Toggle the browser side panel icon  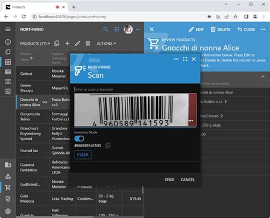[x=246, y=16]
